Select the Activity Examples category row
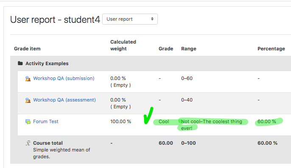 pos(151,63)
